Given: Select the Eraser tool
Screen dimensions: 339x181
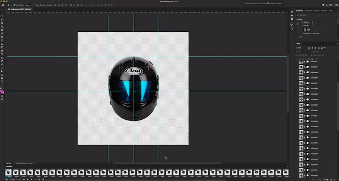Looking at the screenshot, I should point(2,51).
